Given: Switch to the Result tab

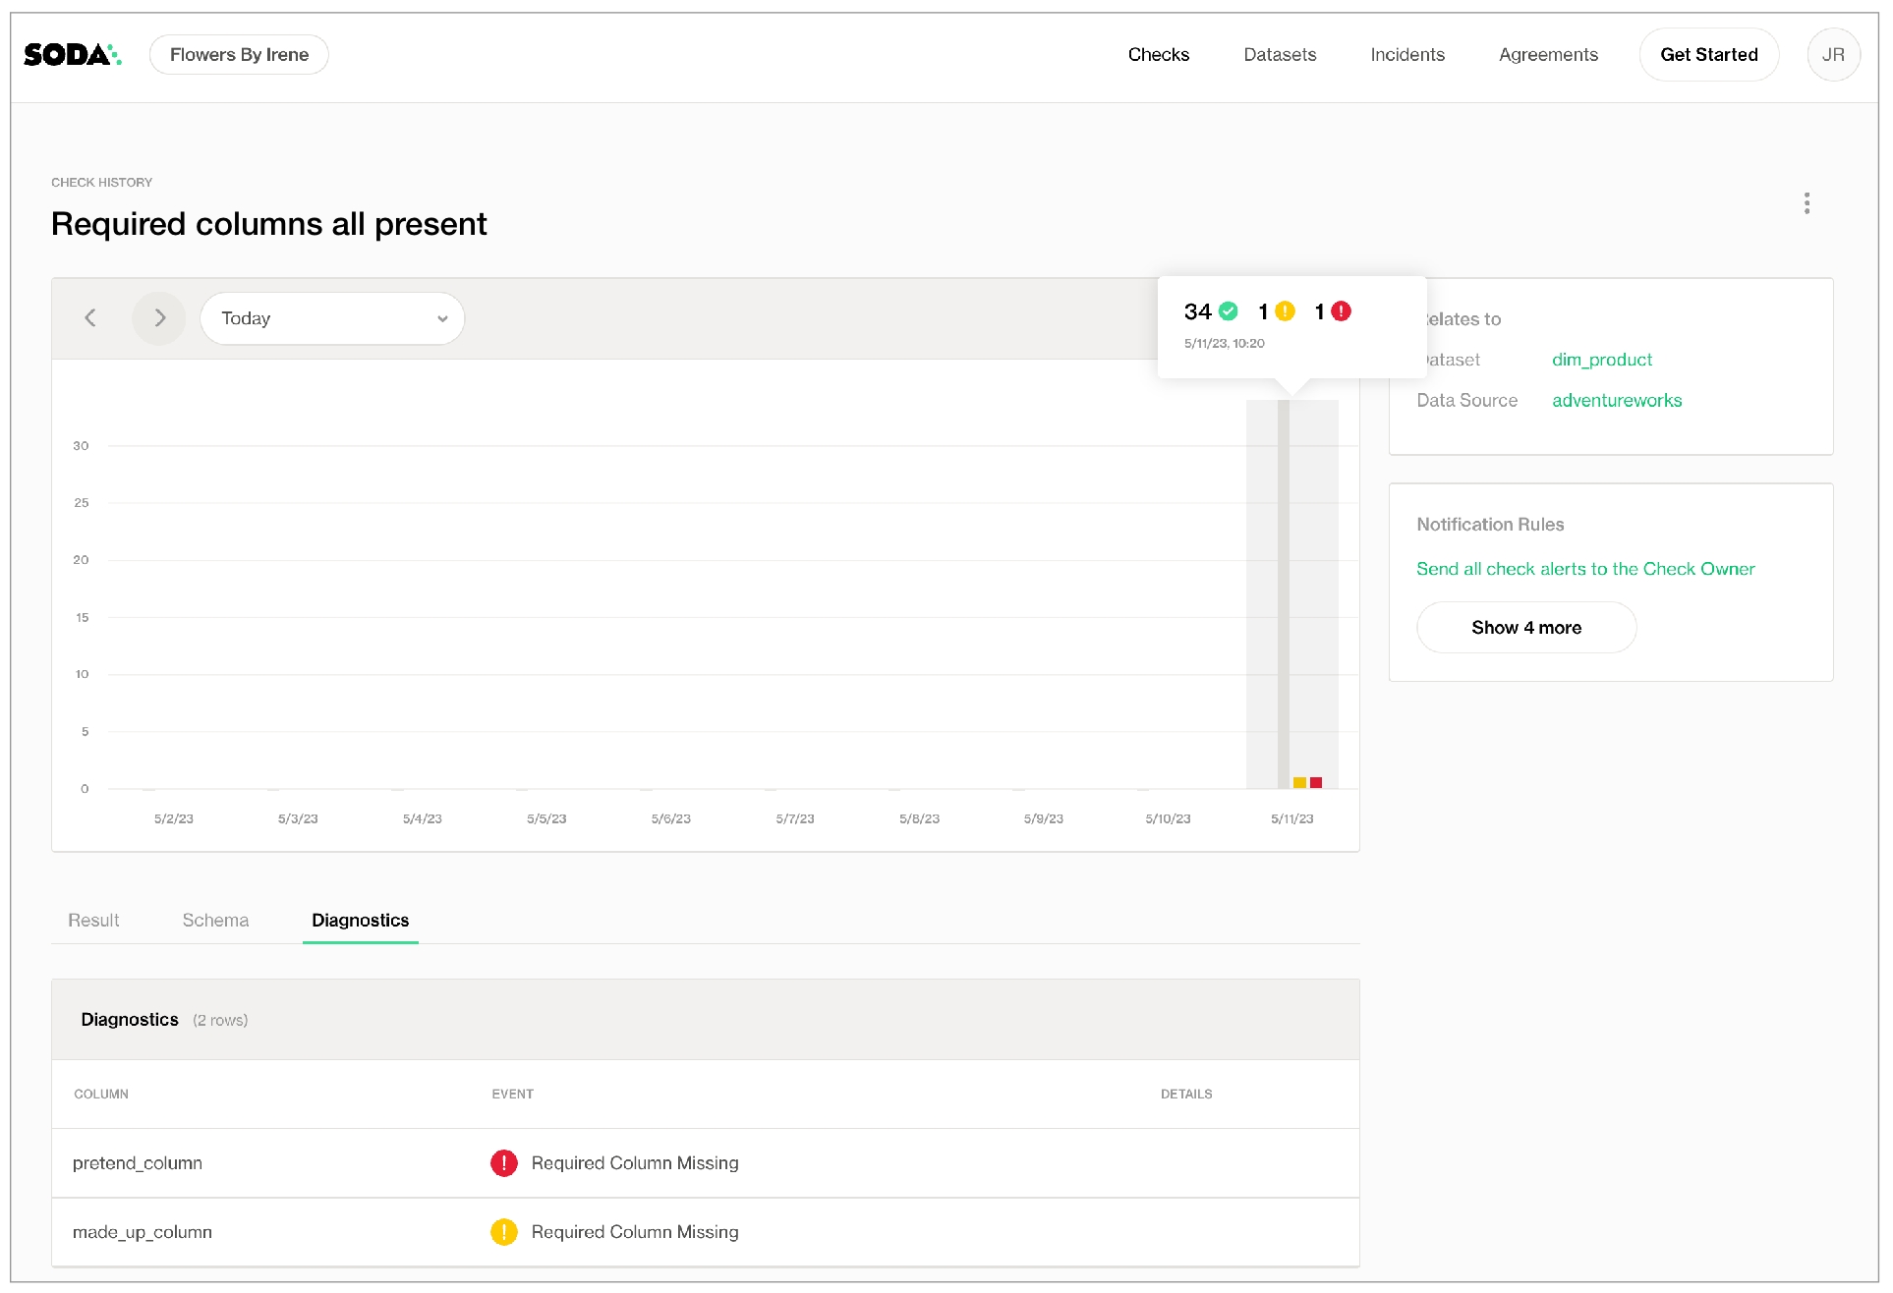Looking at the screenshot, I should coord(93,921).
